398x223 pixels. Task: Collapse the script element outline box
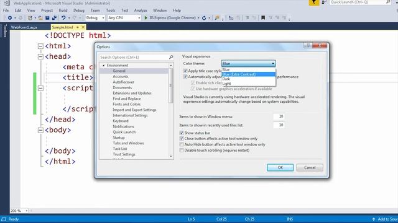coord(40,88)
